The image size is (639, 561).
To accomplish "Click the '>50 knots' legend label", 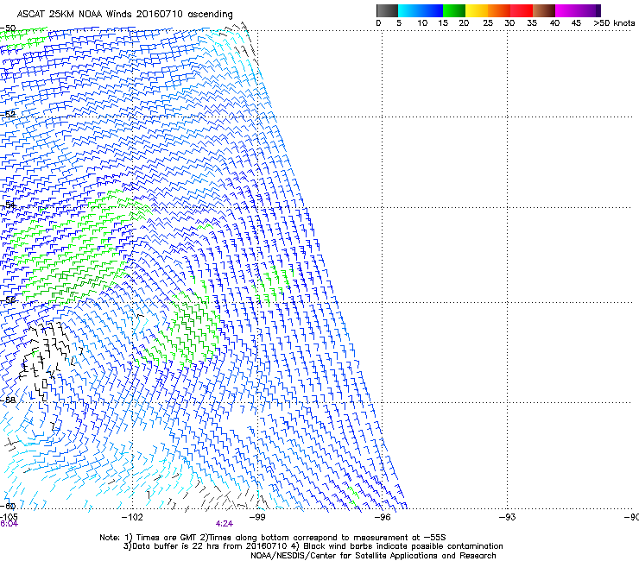I will (x=614, y=23).
